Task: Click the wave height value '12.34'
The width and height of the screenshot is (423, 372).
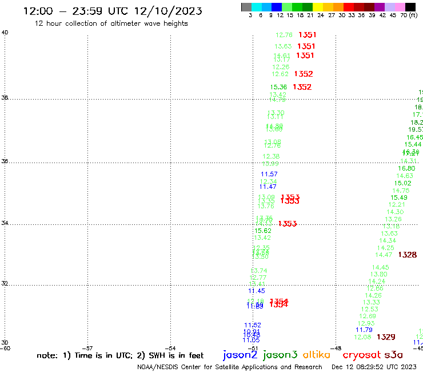Action: pos(269,181)
